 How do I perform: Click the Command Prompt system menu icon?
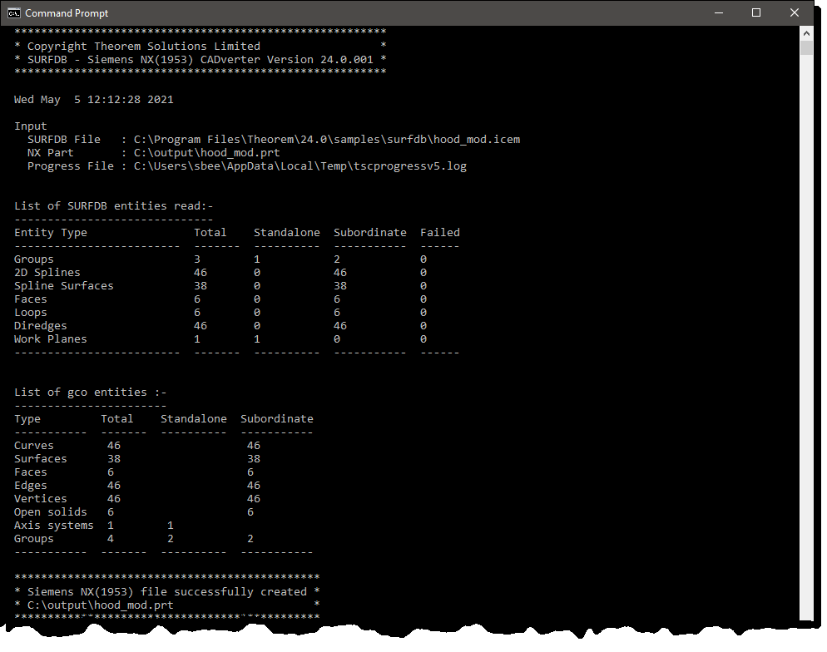pyautogui.click(x=13, y=13)
